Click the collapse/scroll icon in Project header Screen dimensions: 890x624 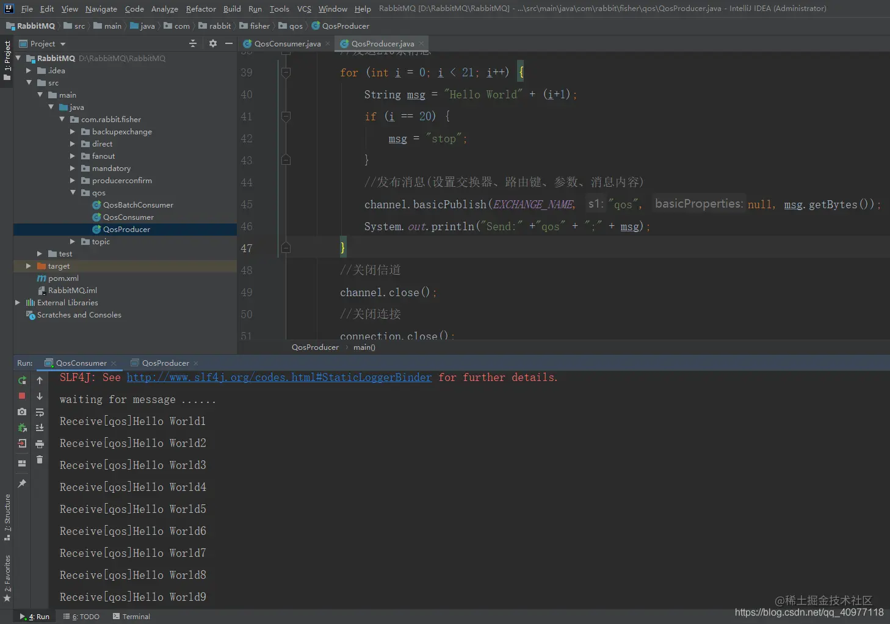193,43
